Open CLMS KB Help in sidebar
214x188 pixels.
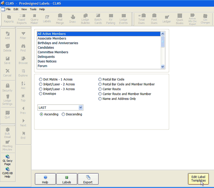click(x=7, y=172)
